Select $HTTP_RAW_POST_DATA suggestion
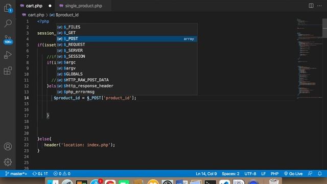The height and width of the screenshot is (184, 327). coord(127,80)
